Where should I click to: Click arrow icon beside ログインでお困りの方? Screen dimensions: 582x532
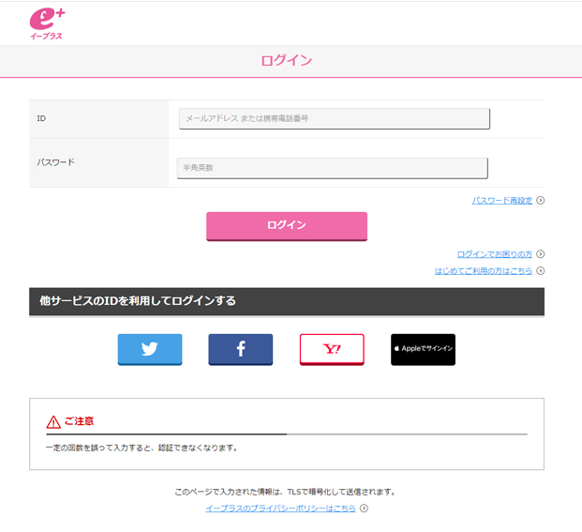point(541,253)
